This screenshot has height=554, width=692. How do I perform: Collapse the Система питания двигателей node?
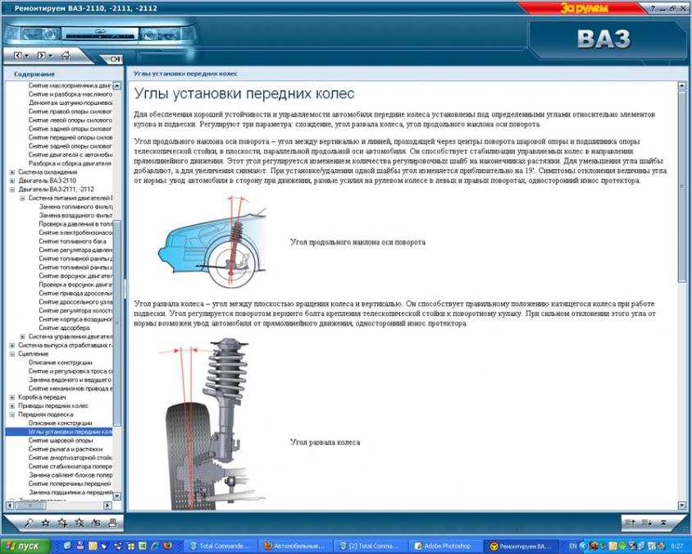[22, 199]
